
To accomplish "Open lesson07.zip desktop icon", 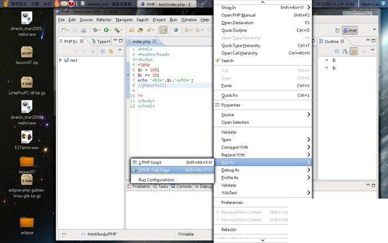I will (27, 55).
